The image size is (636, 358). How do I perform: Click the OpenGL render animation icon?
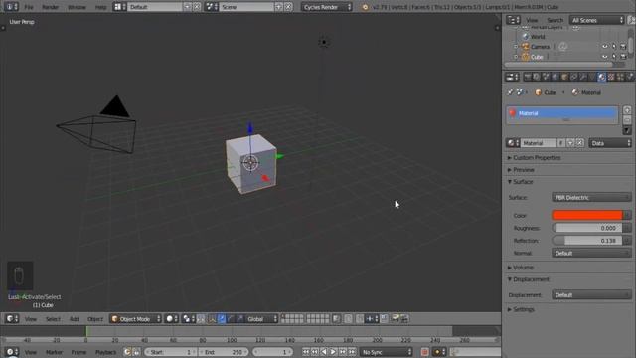(x=404, y=318)
